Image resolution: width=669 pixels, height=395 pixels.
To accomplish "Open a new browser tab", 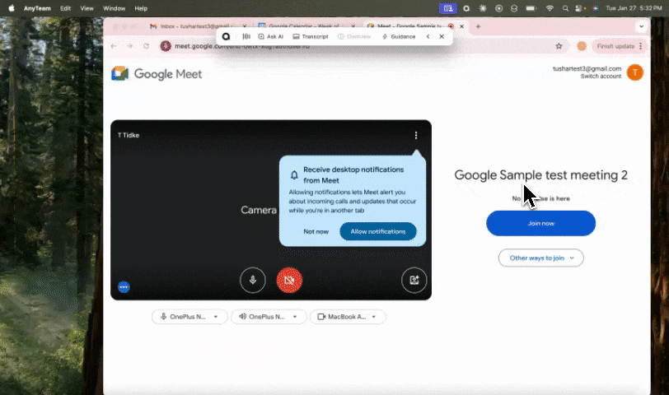I will pos(478,26).
